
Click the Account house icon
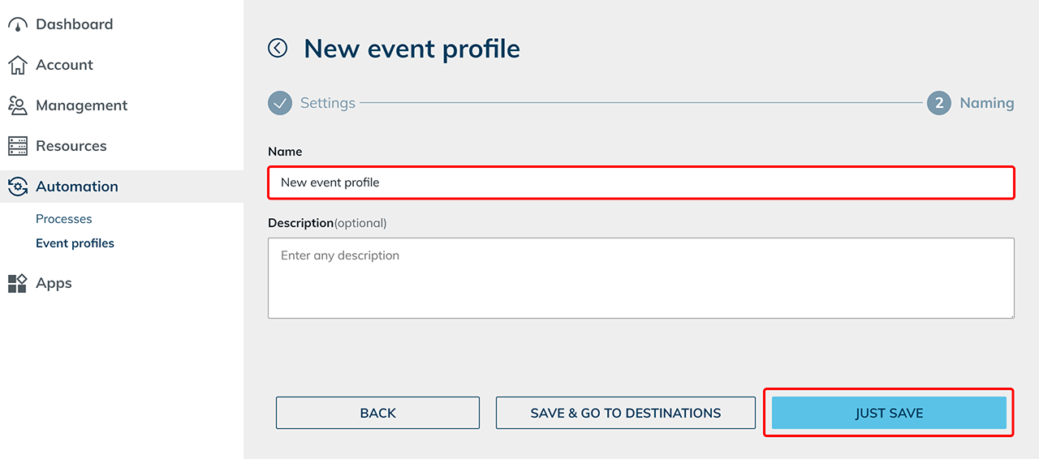coord(18,65)
